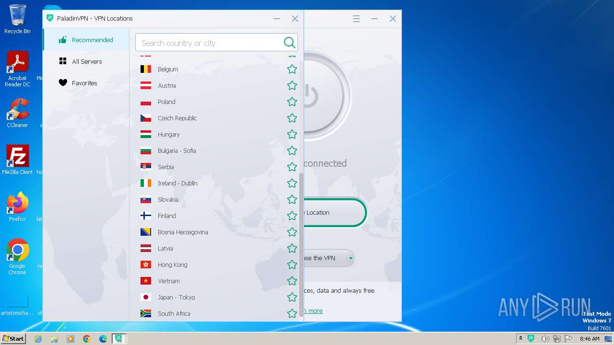Open the CCleaner desktop icon
Image resolution: width=614 pixels, height=345 pixels.
pos(17,113)
